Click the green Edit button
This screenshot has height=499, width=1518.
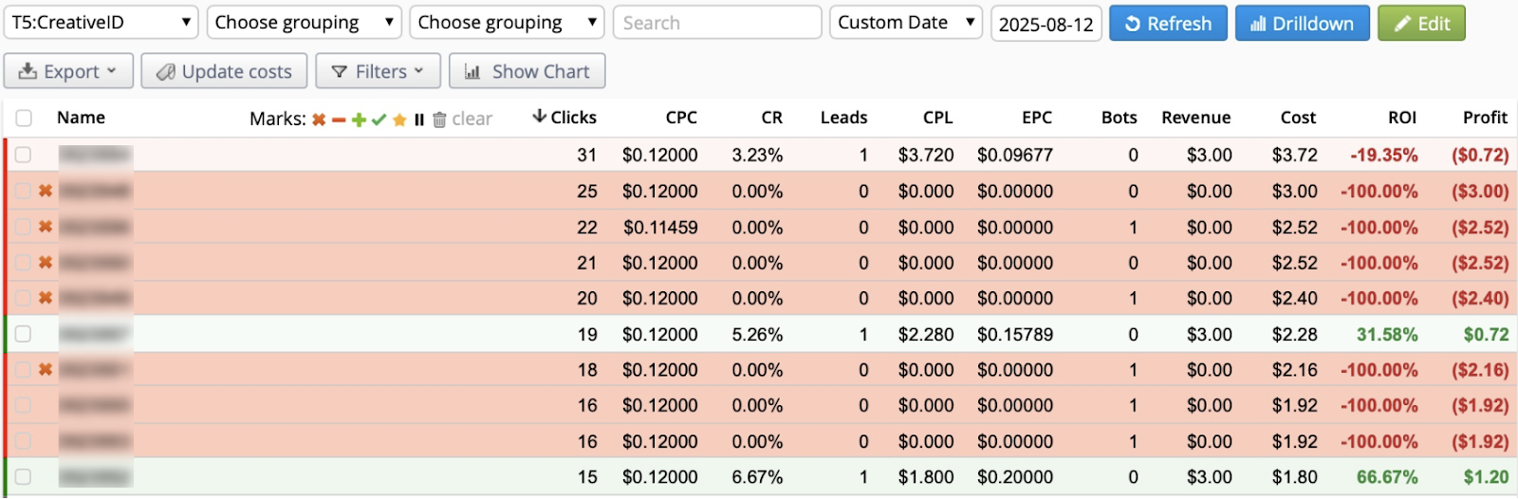pyautogui.click(x=1421, y=24)
